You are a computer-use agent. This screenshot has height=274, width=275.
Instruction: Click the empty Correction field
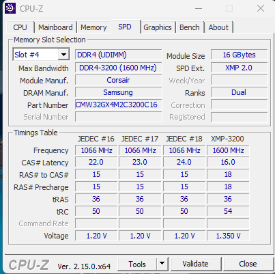click(x=239, y=105)
